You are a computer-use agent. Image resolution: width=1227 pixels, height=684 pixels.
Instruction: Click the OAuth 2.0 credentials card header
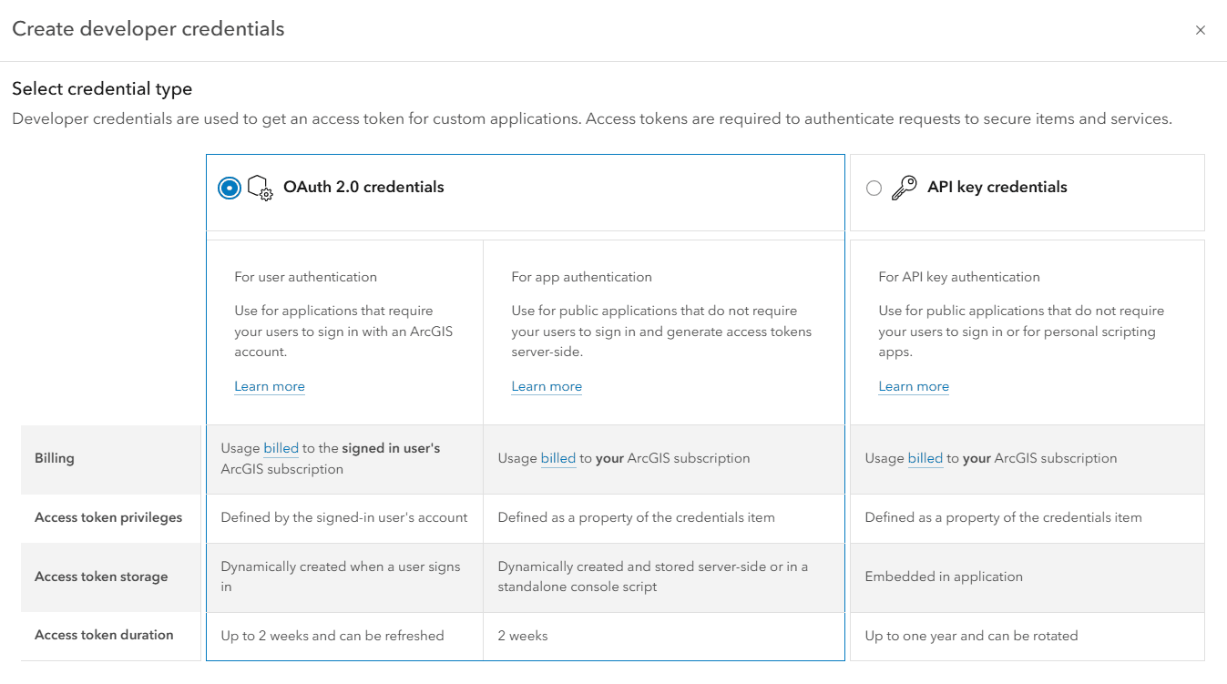coord(363,187)
